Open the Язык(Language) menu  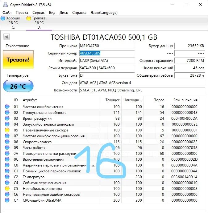tap(104, 13)
